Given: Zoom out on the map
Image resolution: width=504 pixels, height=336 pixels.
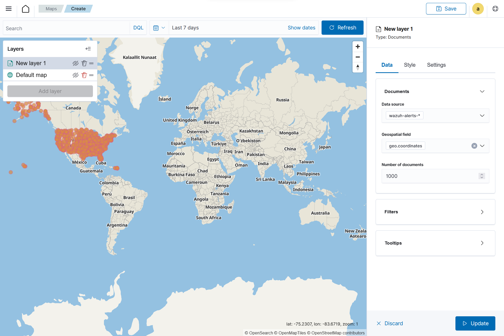Looking at the screenshot, I should tap(358, 57).
